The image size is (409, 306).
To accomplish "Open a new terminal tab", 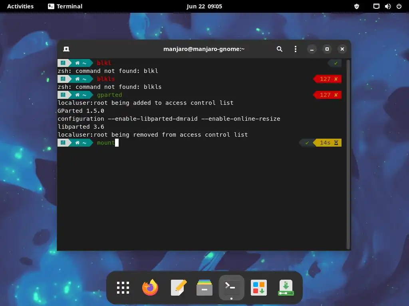I will tap(66, 49).
